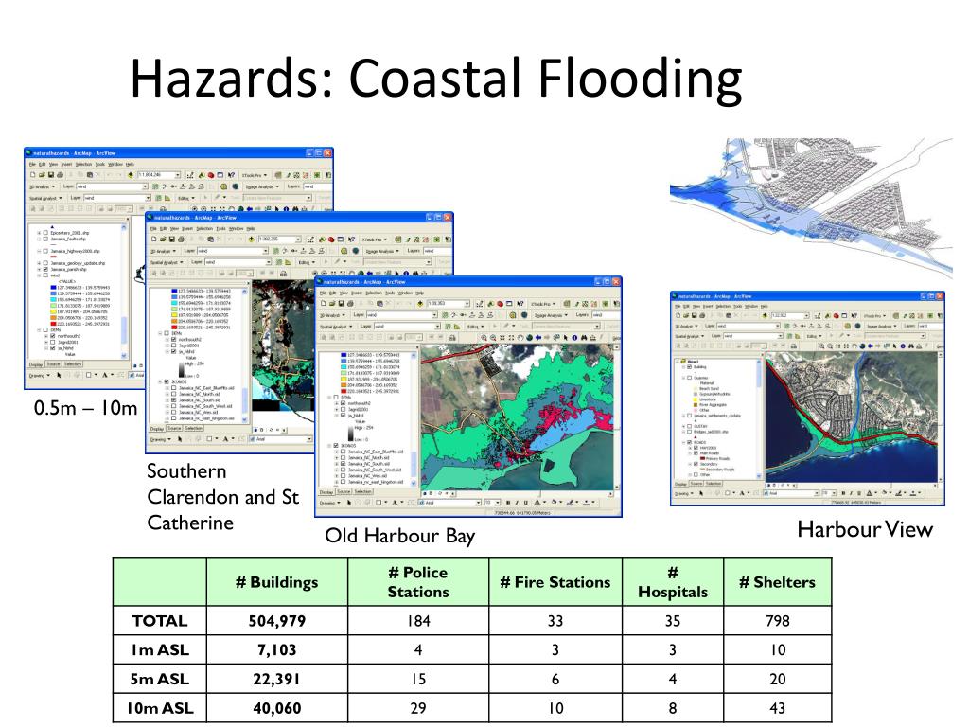Toggle Jamaica_parish.shp checkbox in 0.5m–10m window
The image size is (969, 727).
(45, 269)
